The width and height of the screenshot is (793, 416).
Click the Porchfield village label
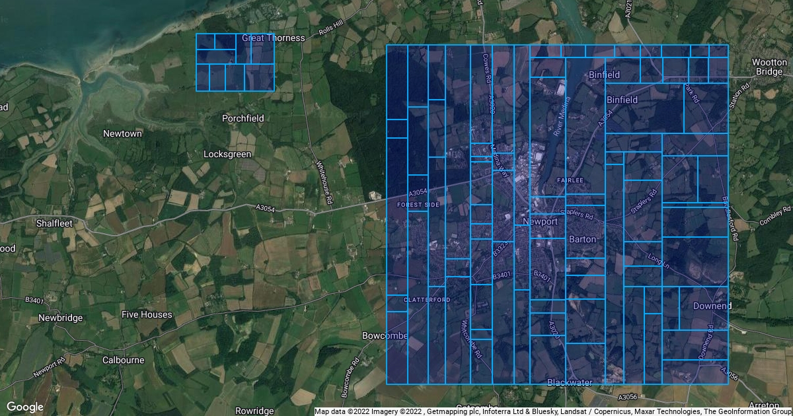[x=243, y=118]
